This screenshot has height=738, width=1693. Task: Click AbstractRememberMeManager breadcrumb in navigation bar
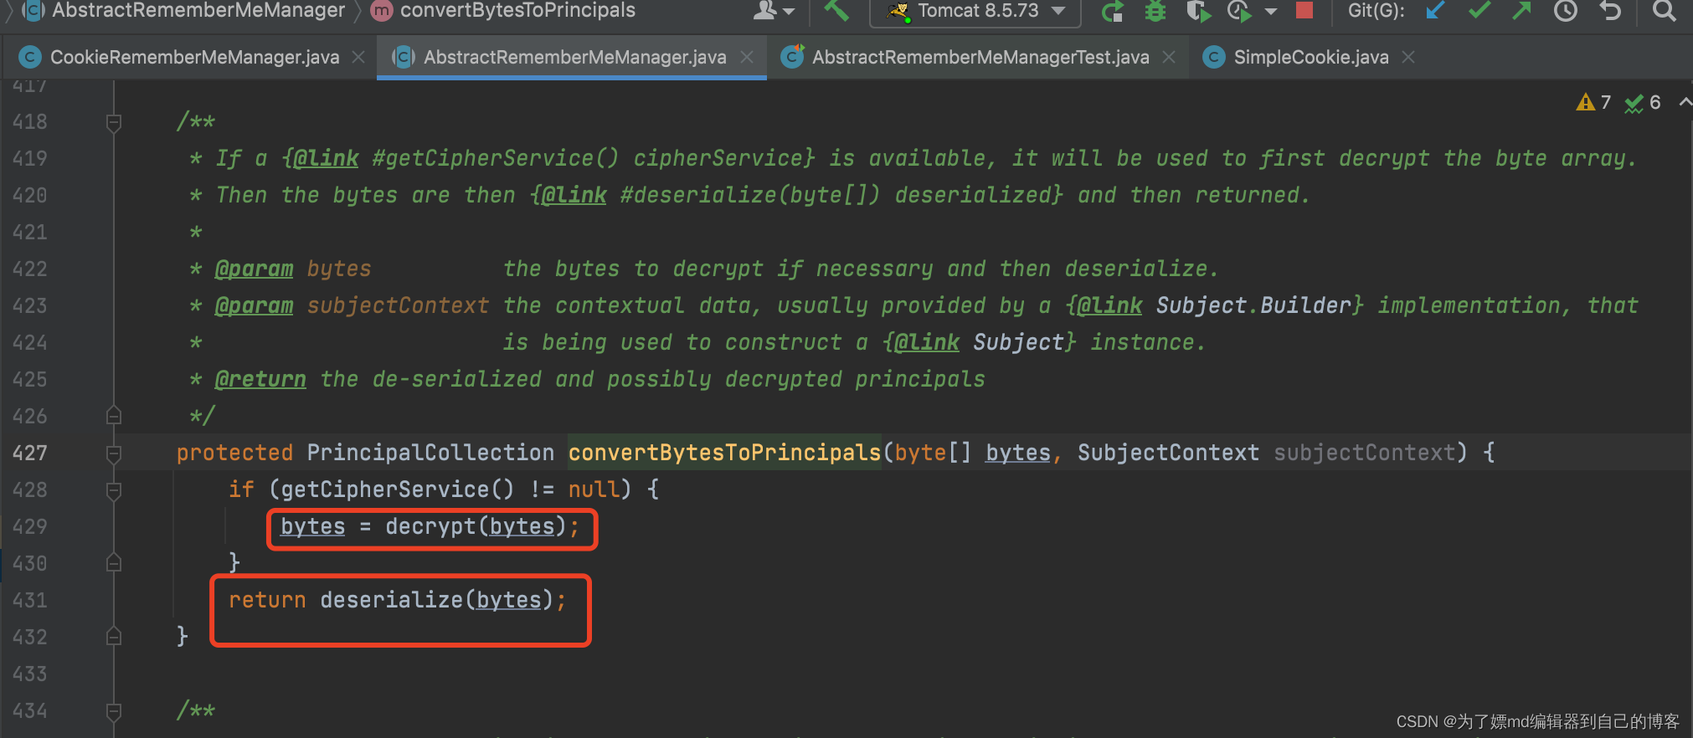198,10
